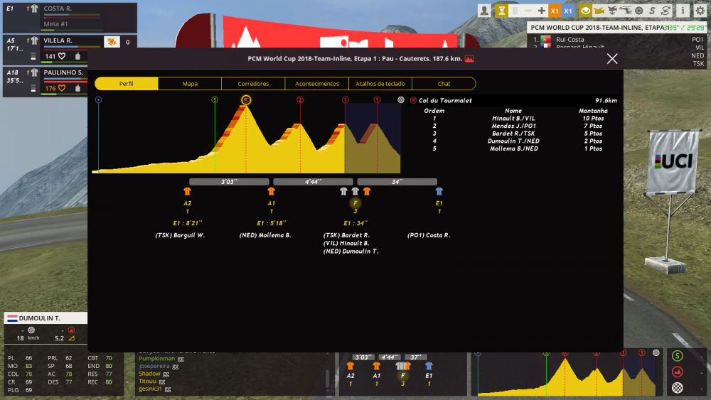711x400 pixels.
Task: Click the category 2 climb marker
Action: coord(300,99)
